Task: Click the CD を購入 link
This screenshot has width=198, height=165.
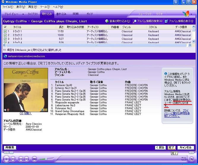Action: click(25, 113)
